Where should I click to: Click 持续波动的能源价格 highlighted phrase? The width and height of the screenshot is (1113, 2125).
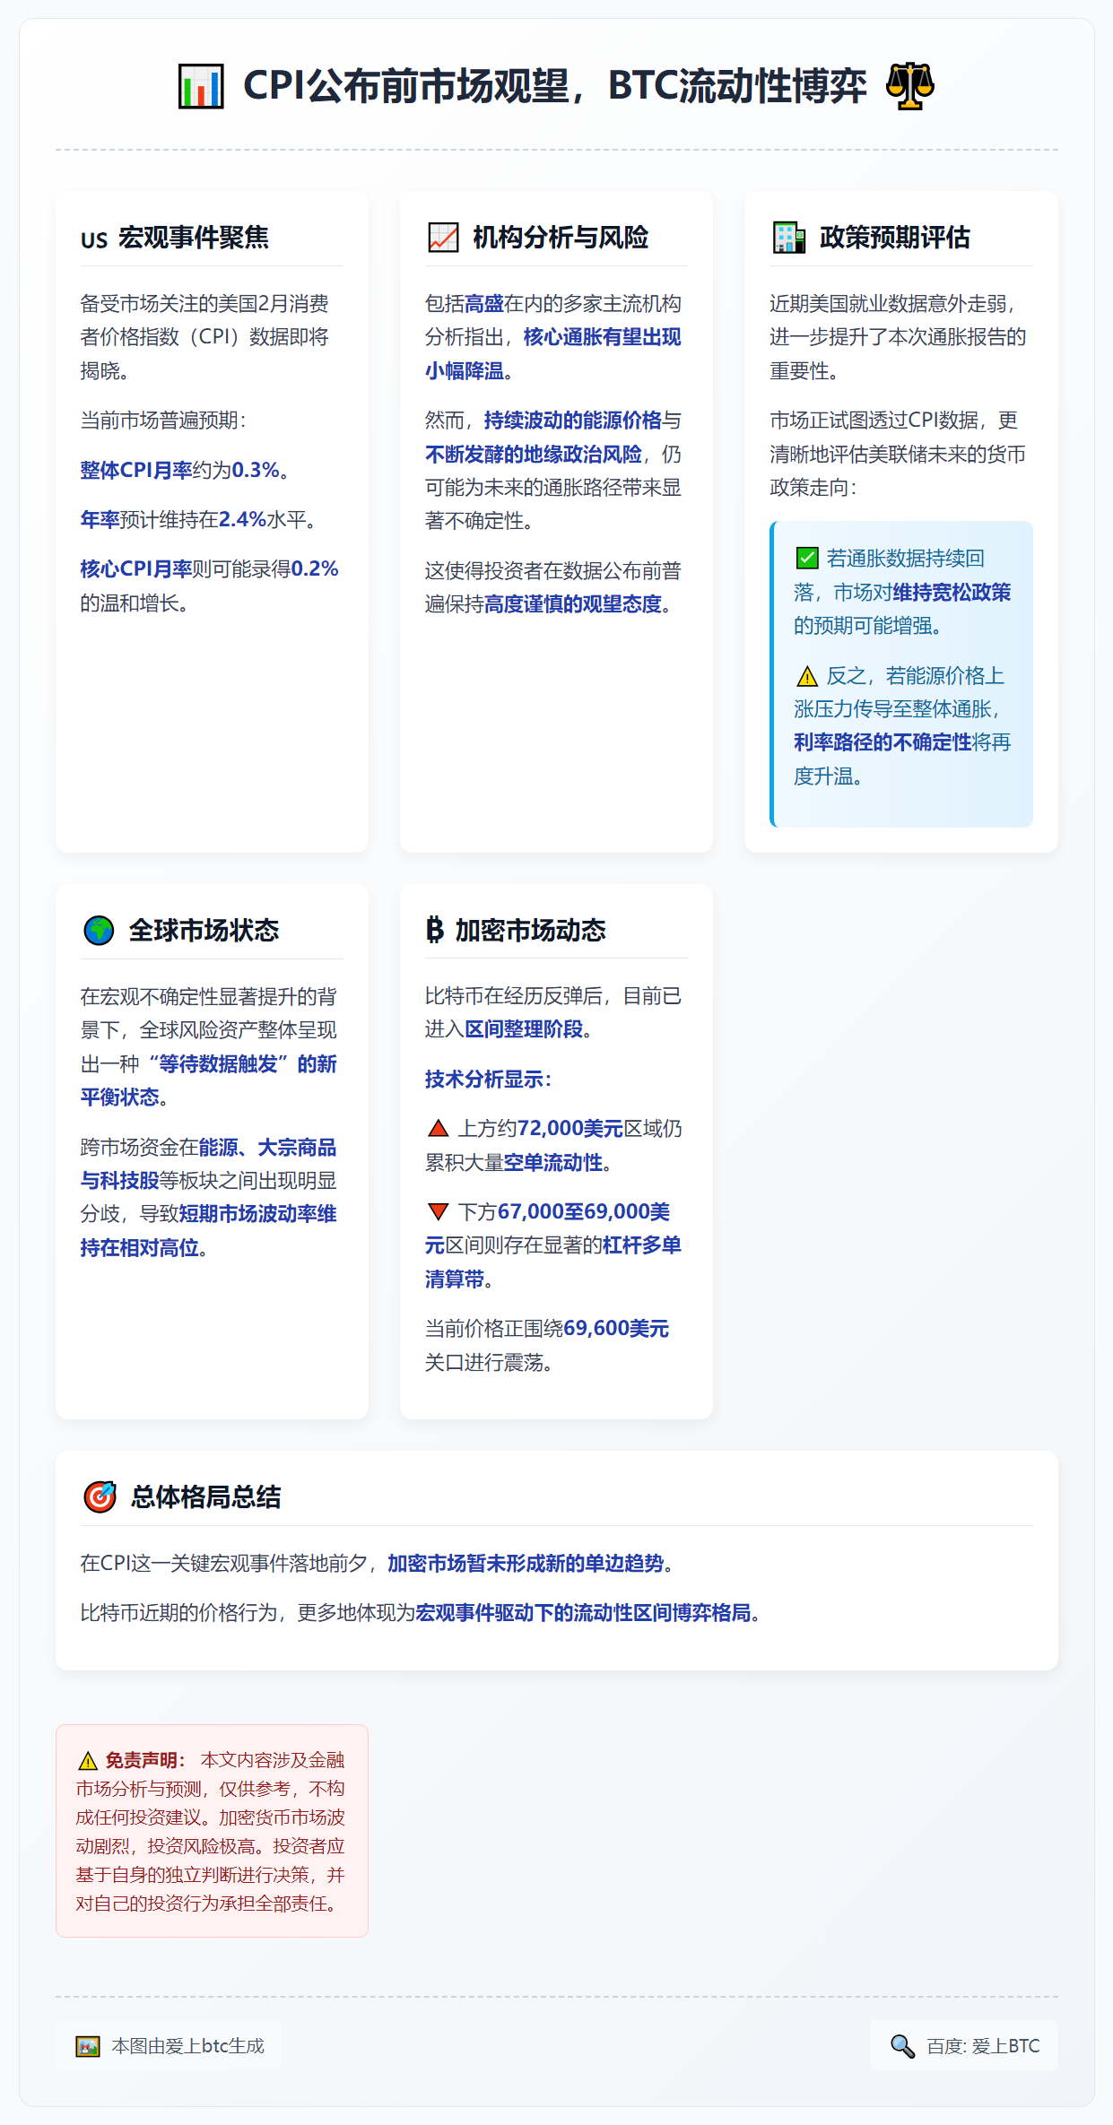[x=572, y=421]
